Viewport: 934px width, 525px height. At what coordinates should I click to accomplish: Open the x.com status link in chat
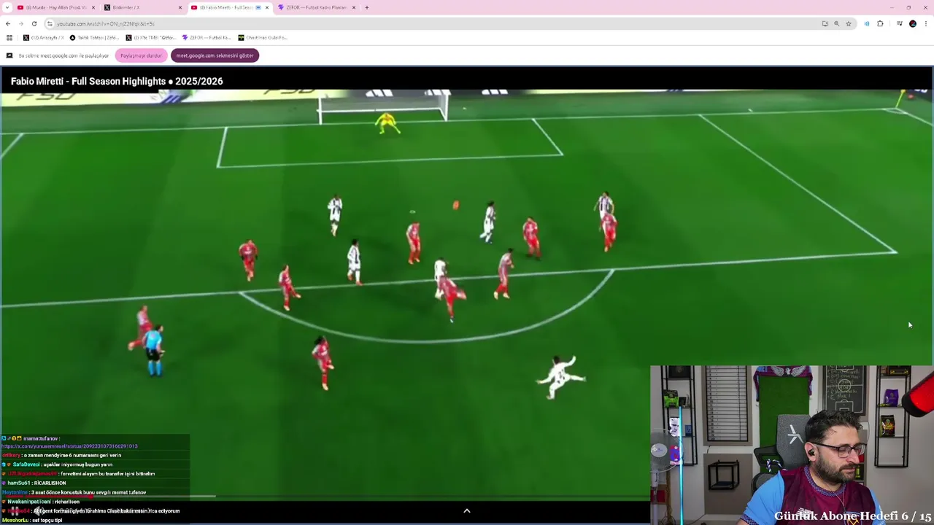pos(69,446)
